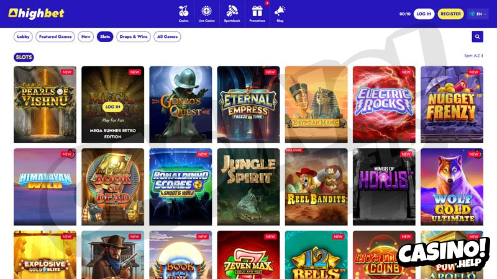The image size is (497, 279).
Task: Open 7even Max game tile
Action: click(248, 255)
